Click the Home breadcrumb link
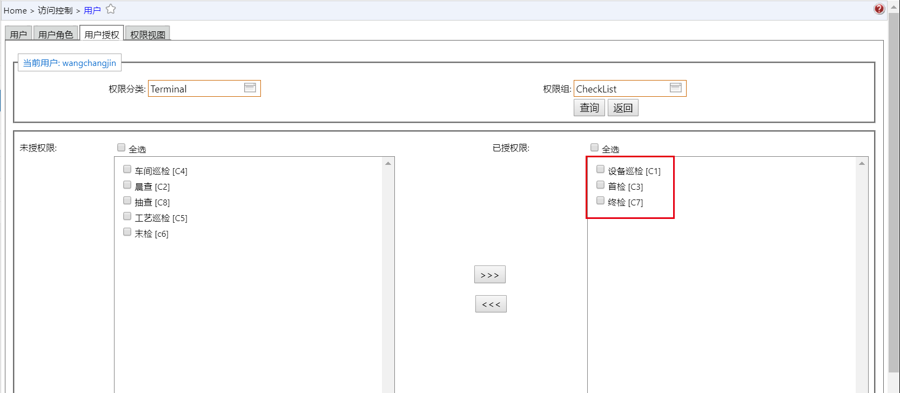 click(15, 10)
